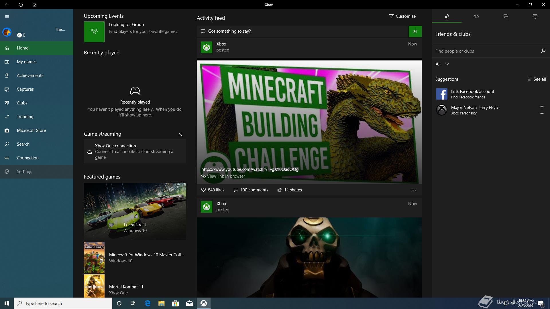Open Xbox avatar on Minecraft post
This screenshot has height=309, width=550.
click(x=207, y=47)
